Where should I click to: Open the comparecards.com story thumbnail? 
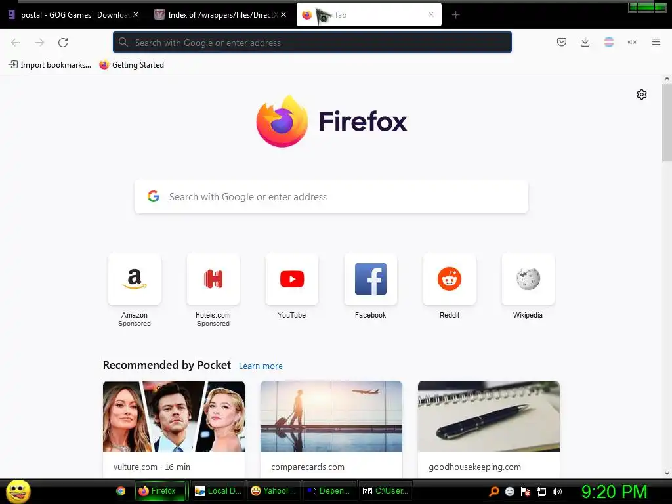[x=331, y=416]
